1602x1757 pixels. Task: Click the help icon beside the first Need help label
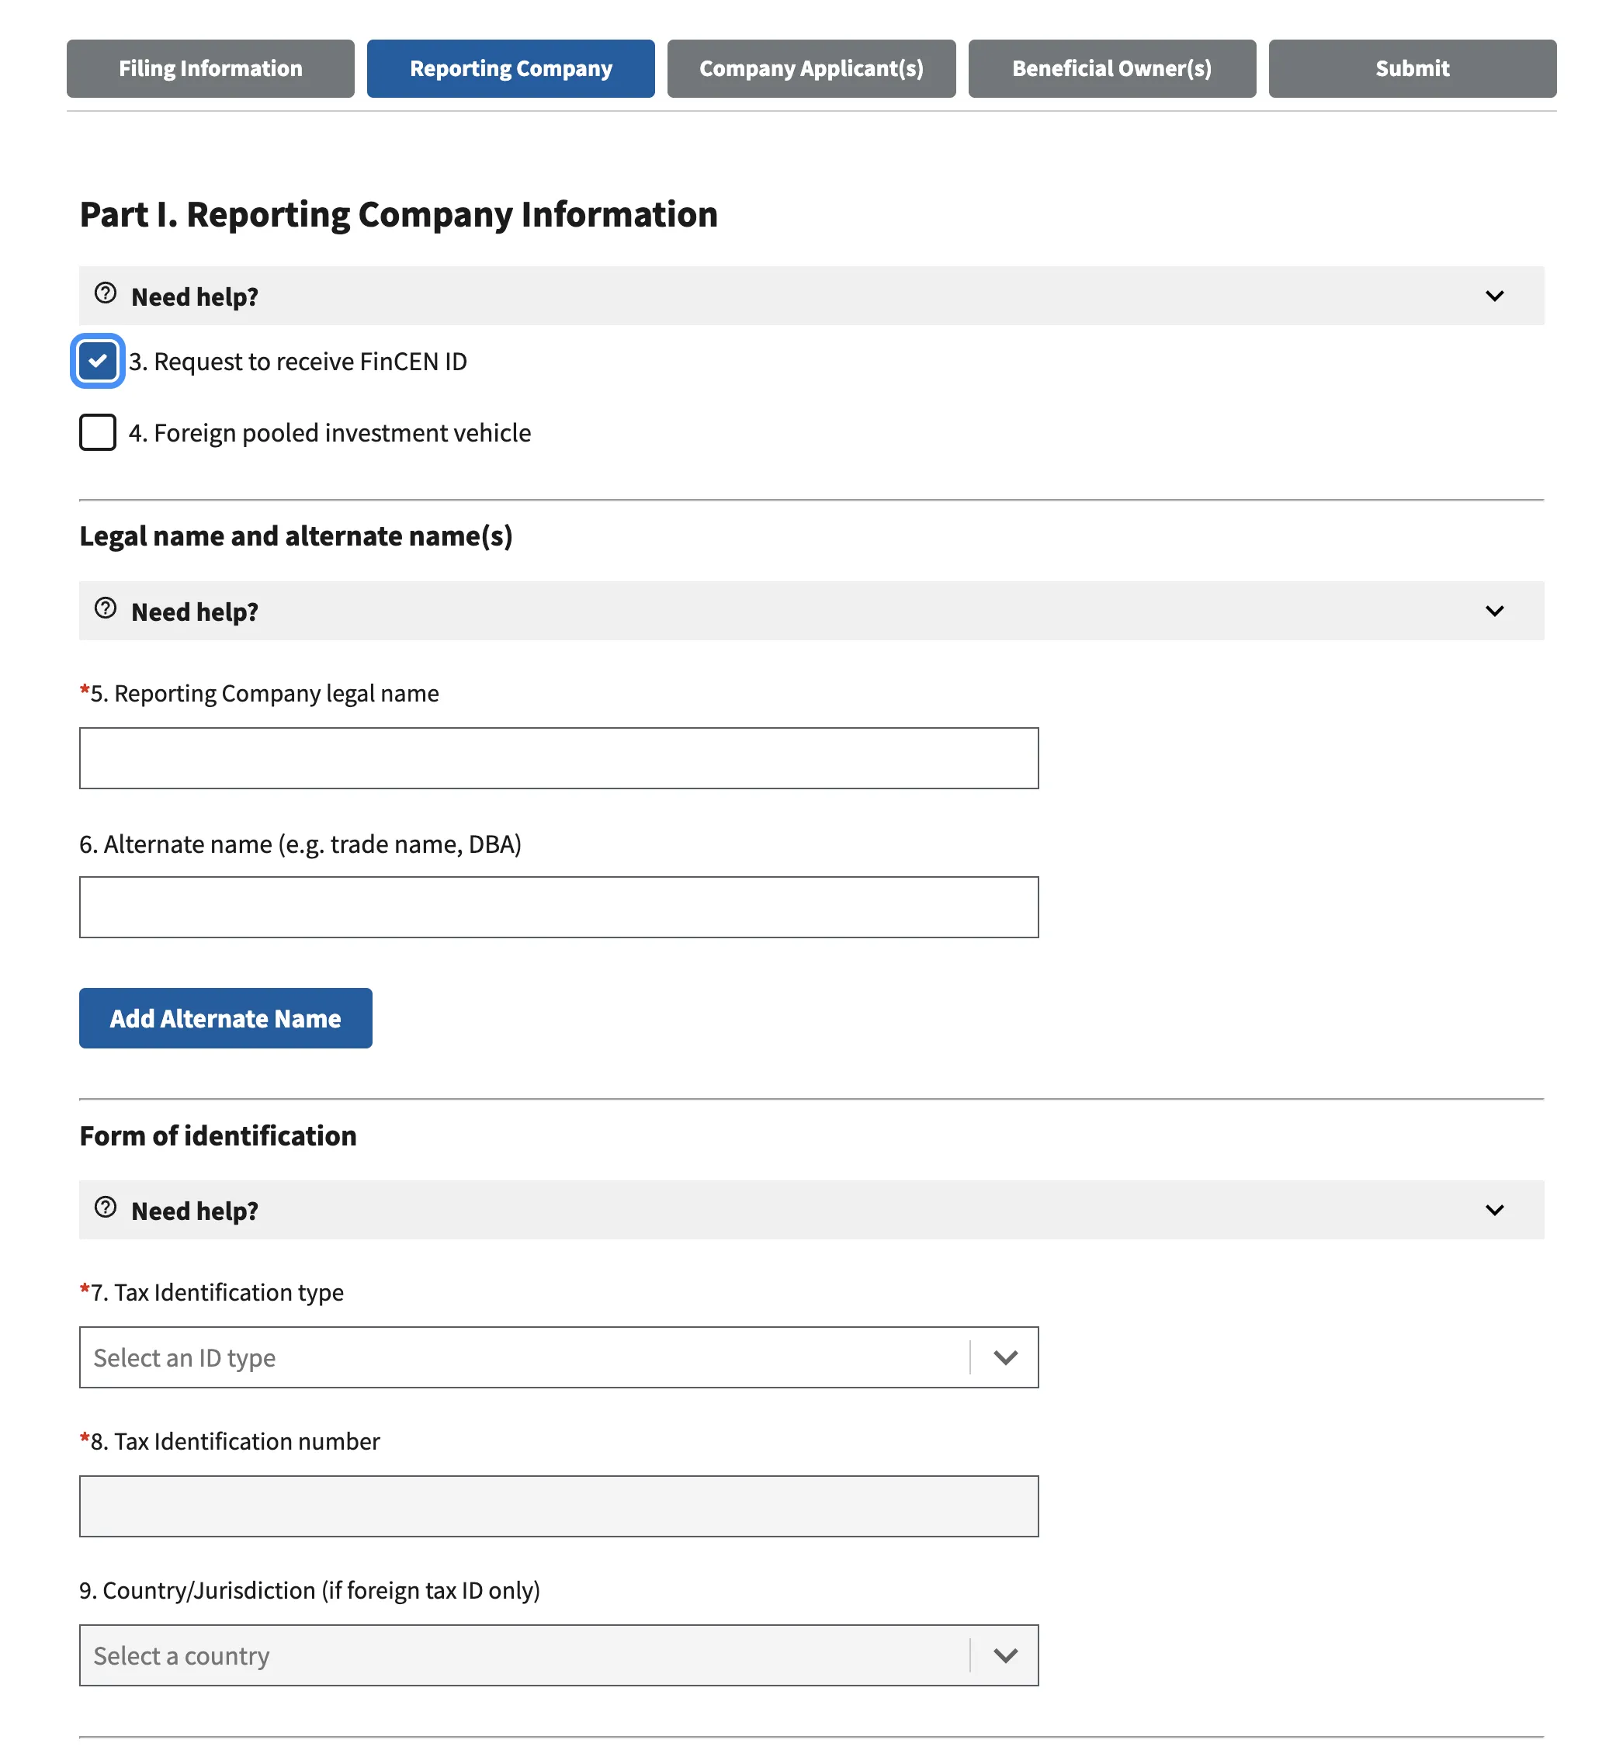(106, 293)
